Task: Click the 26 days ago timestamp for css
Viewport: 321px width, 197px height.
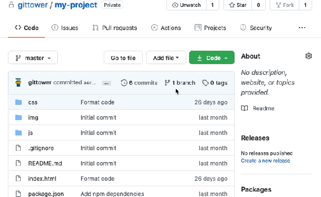Action: [211, 102]
